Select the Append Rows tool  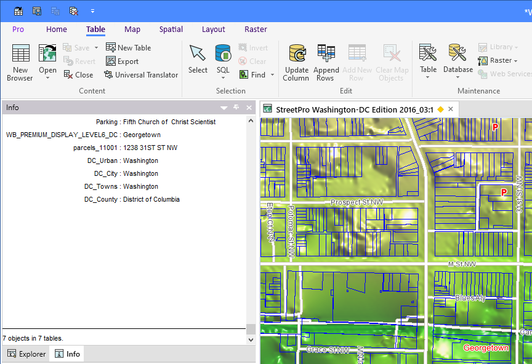[326, 60]
